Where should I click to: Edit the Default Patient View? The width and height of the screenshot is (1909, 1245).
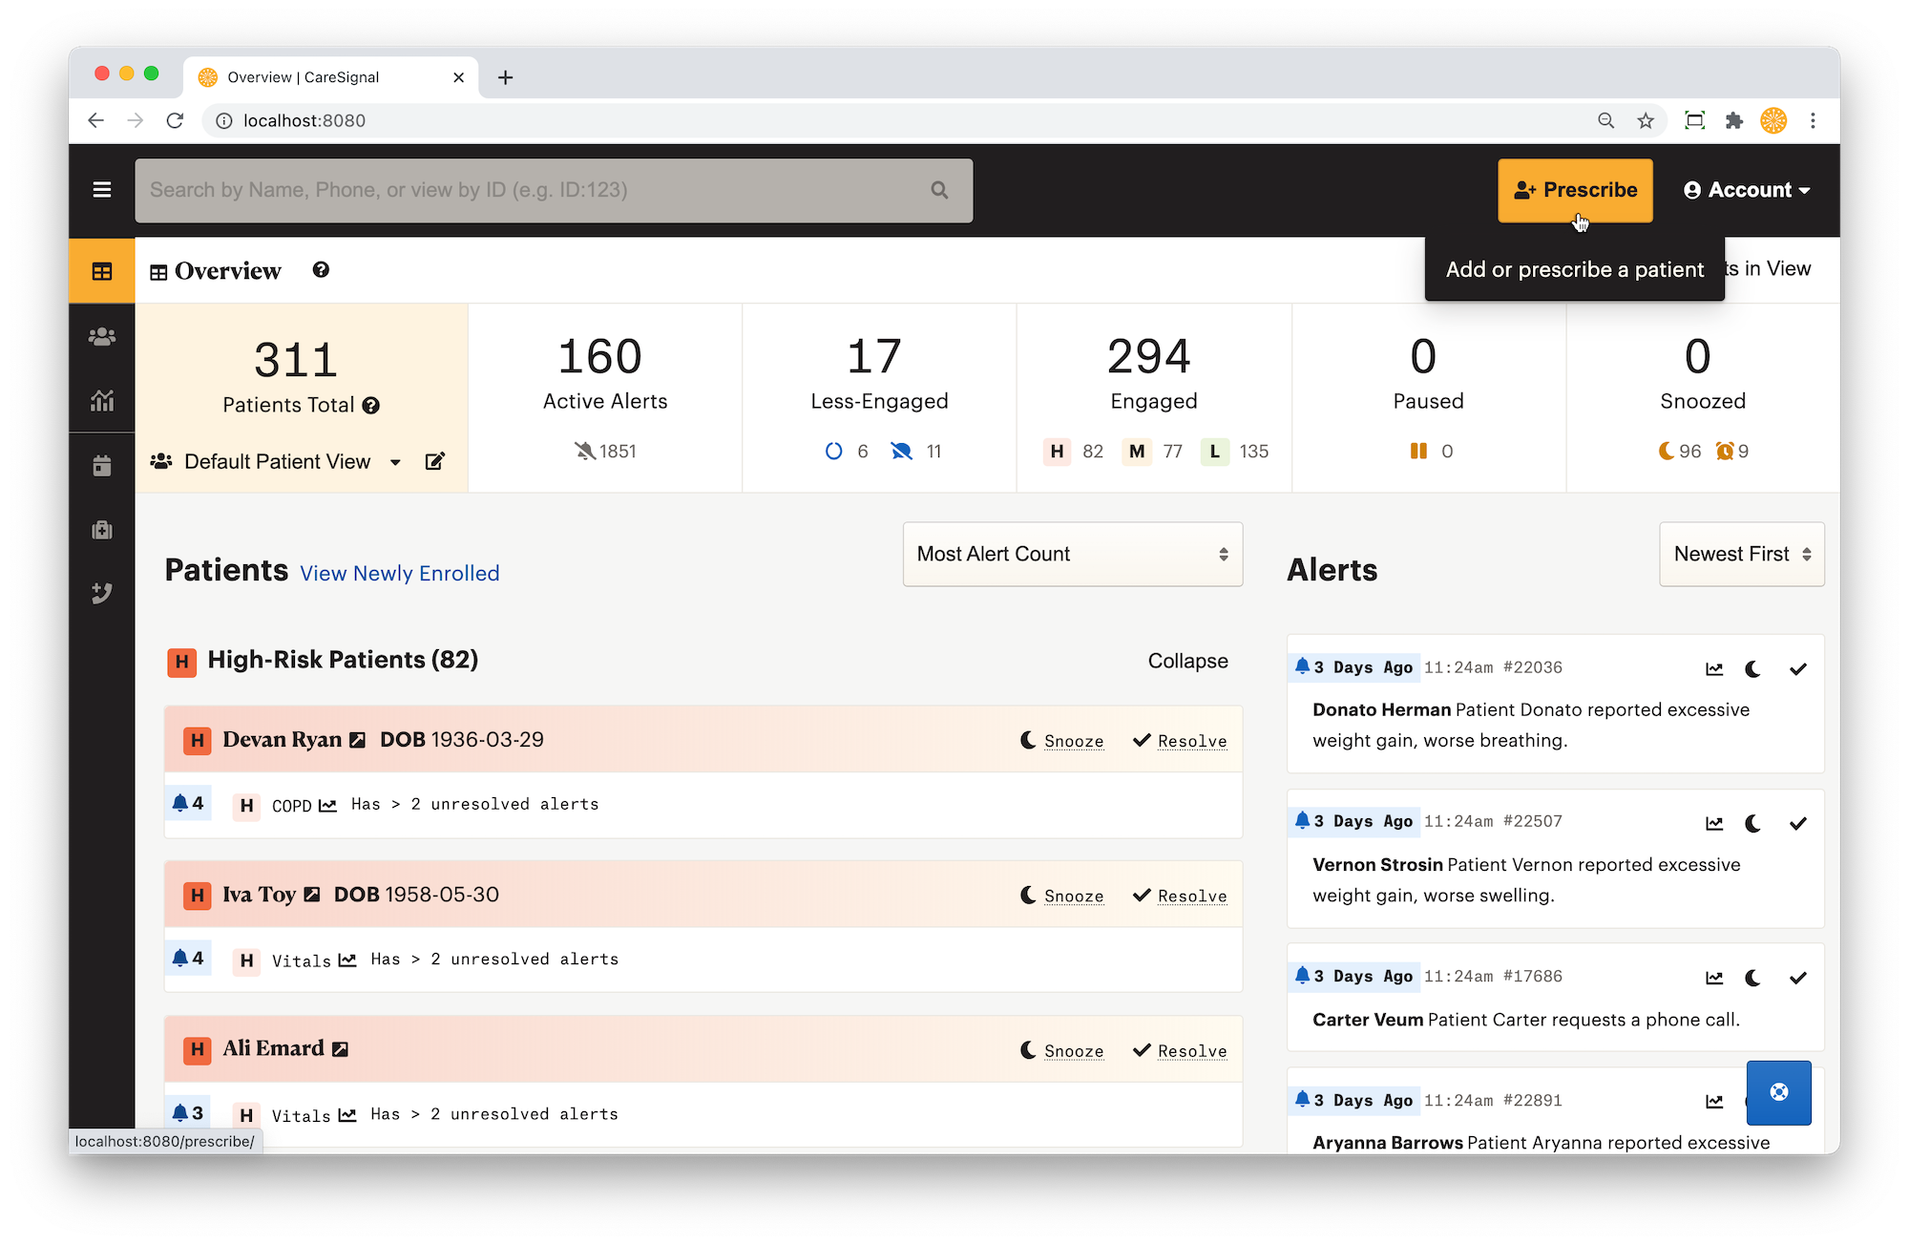point(434,461)
